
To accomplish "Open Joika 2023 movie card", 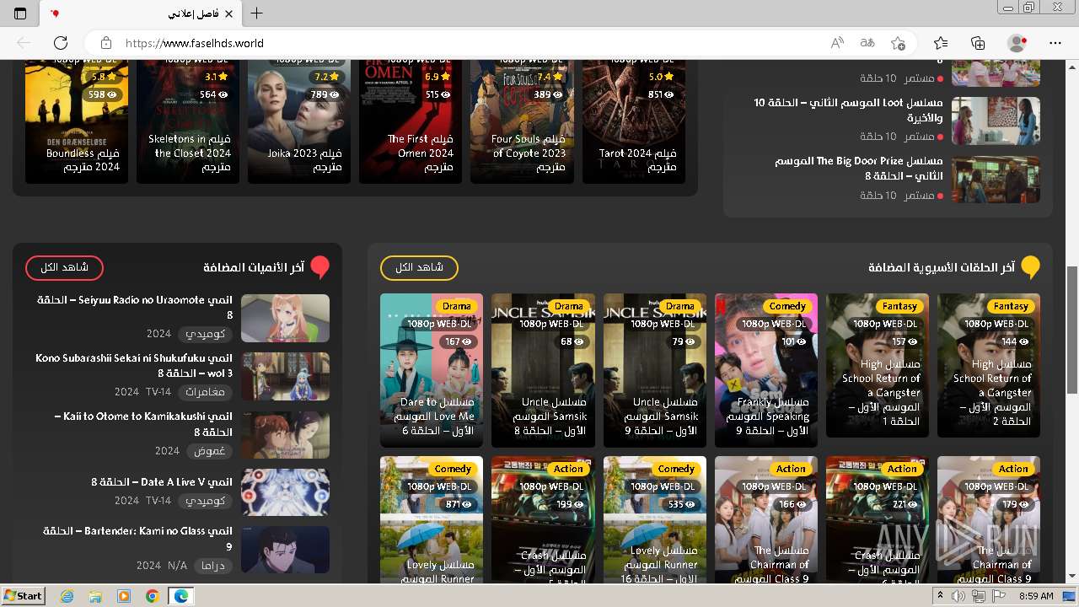I will 299,121.
